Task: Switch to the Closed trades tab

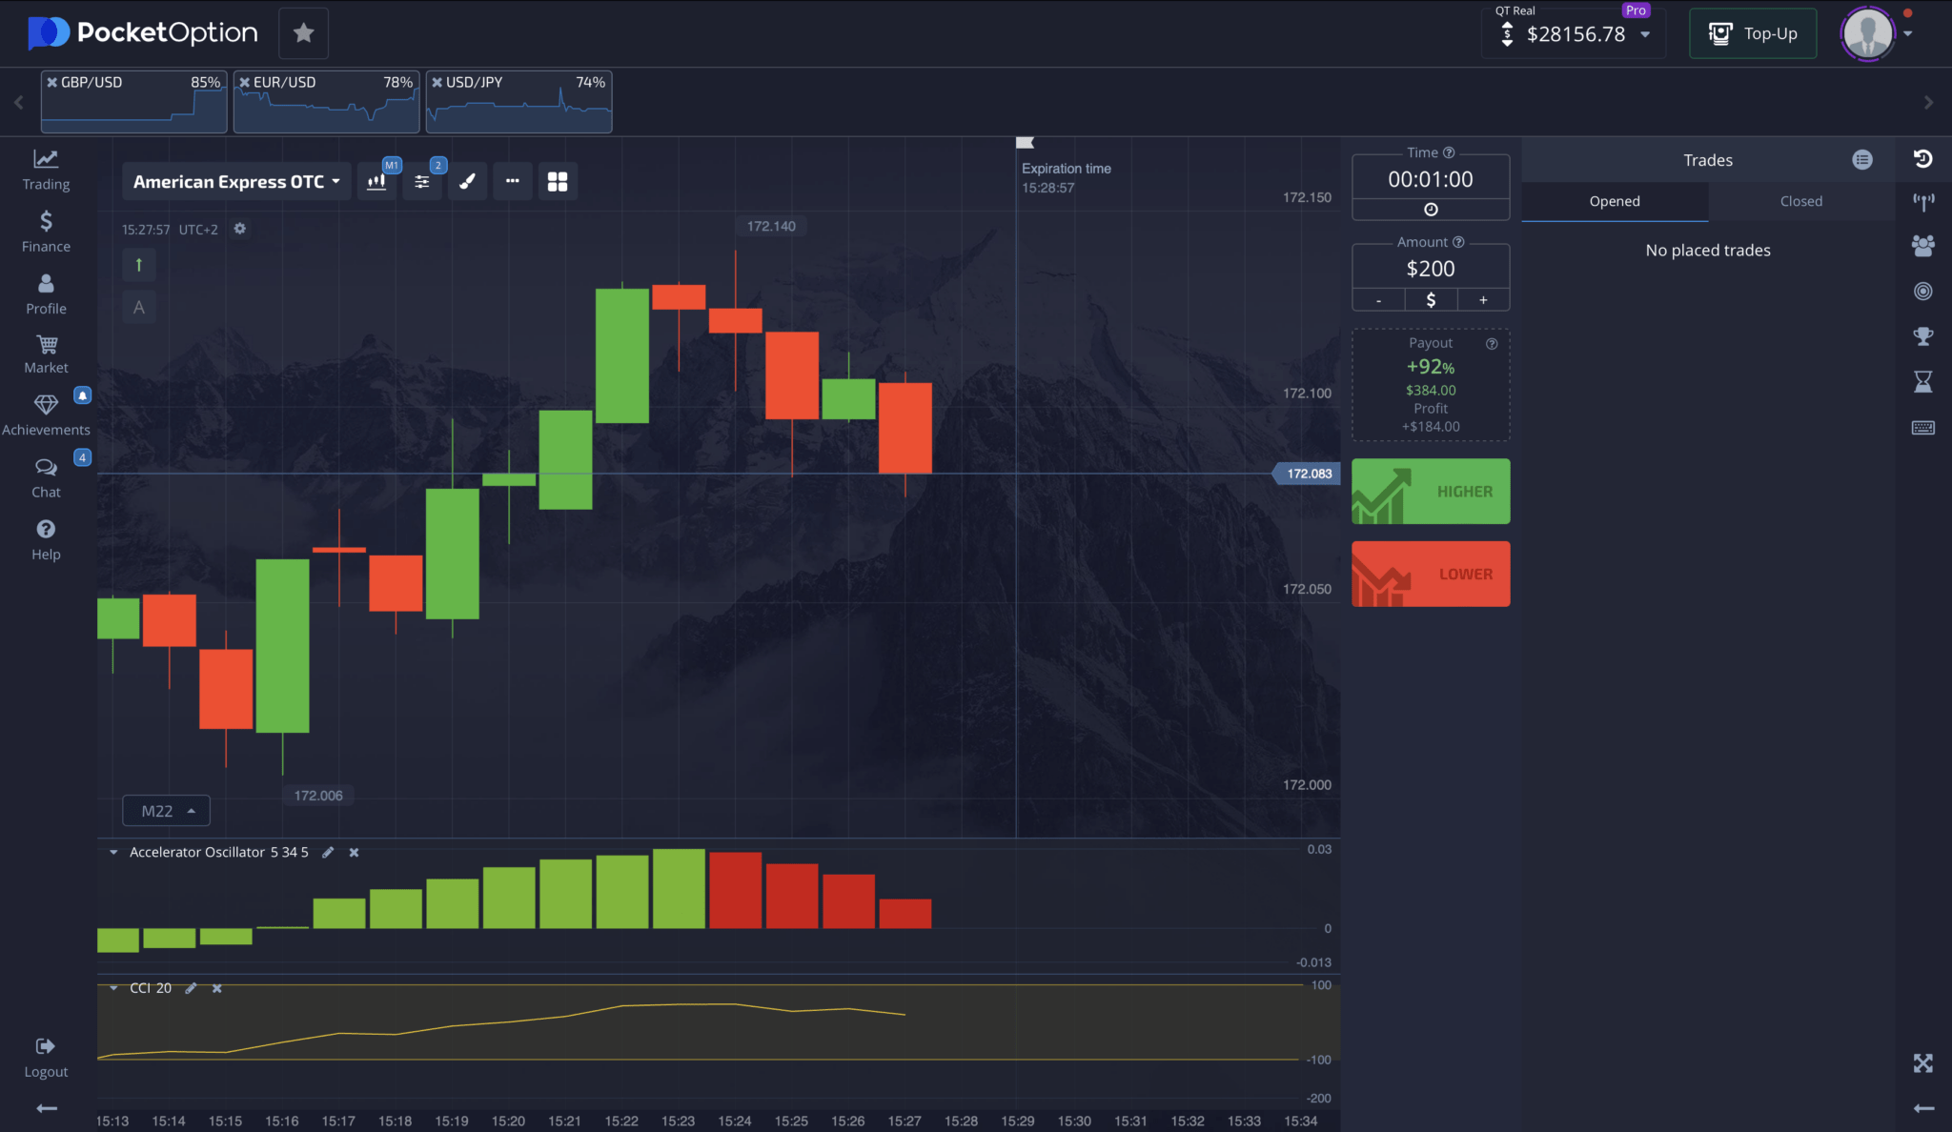Action: point(1800,201)
